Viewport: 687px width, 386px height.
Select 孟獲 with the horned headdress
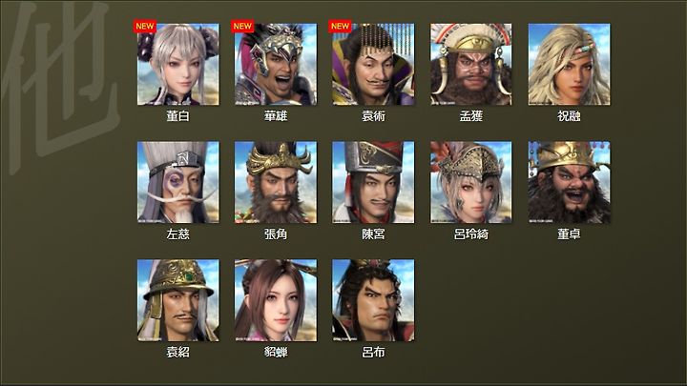pos(471,65)
